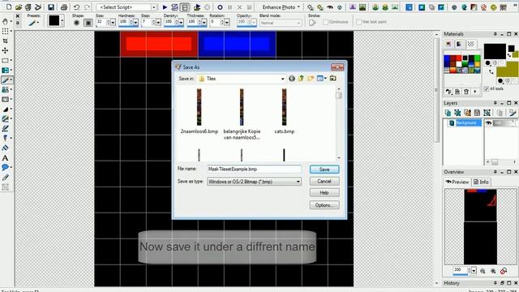Click Zoom Out magnifier in Overview panel
Image resolution: width=519 pixels, height=292 pixels.
[x=483, y=271]
